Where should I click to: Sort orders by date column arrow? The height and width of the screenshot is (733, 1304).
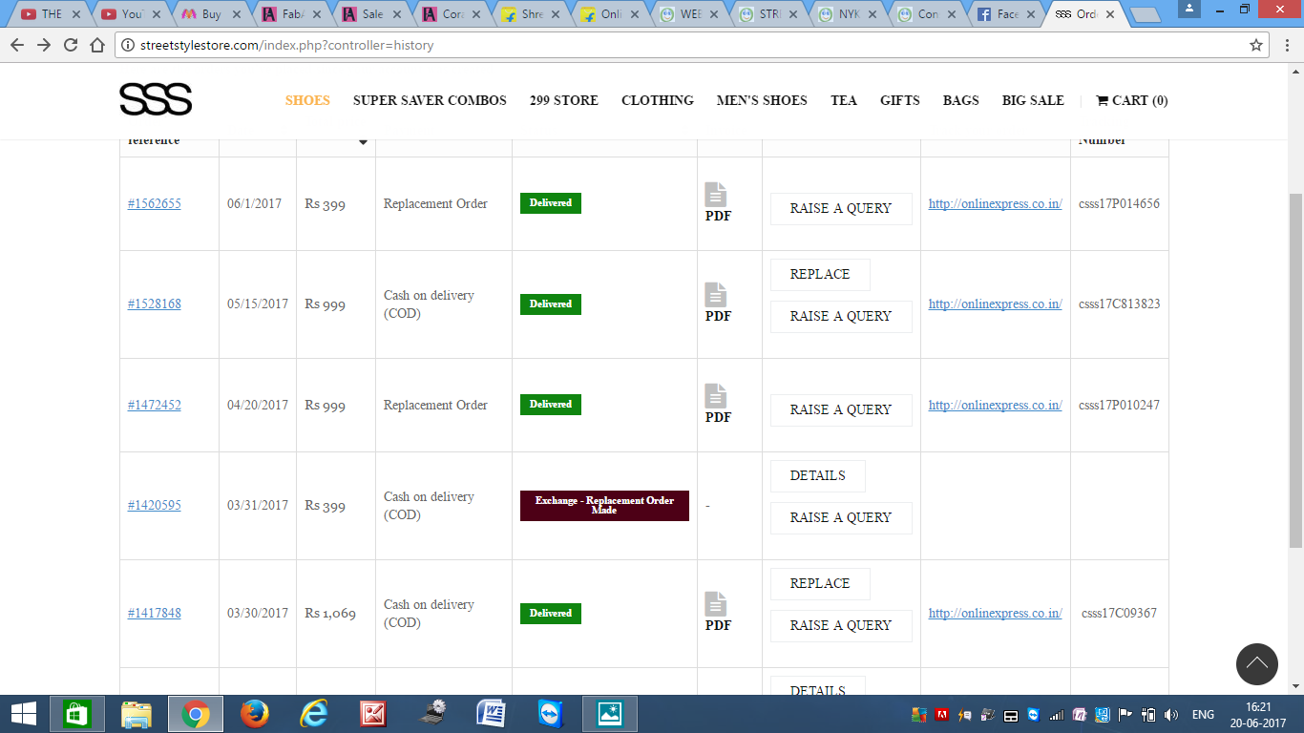363,142
